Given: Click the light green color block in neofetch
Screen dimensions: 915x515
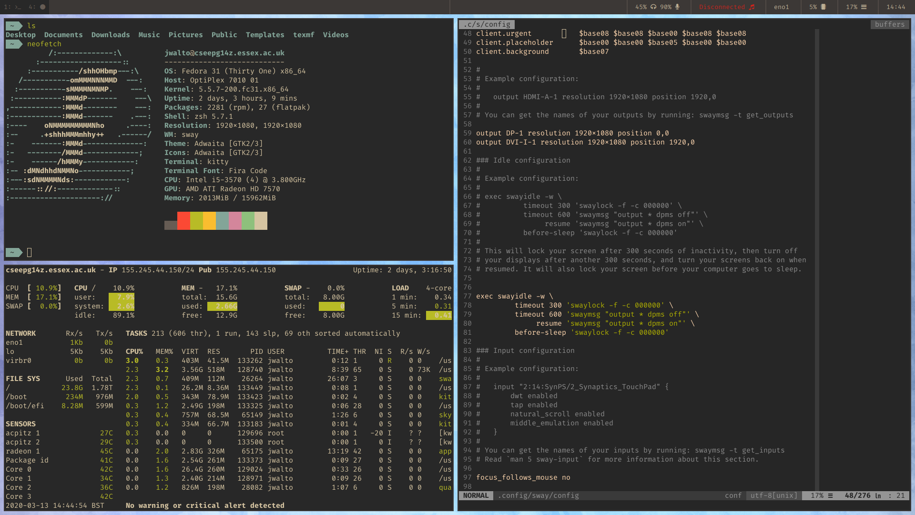Looking at the screenshot, I should pos(248,221).
